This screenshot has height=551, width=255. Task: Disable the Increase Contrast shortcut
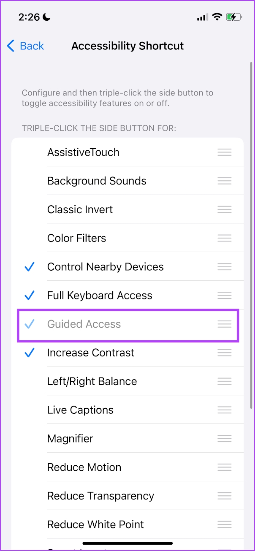(29, 353)
